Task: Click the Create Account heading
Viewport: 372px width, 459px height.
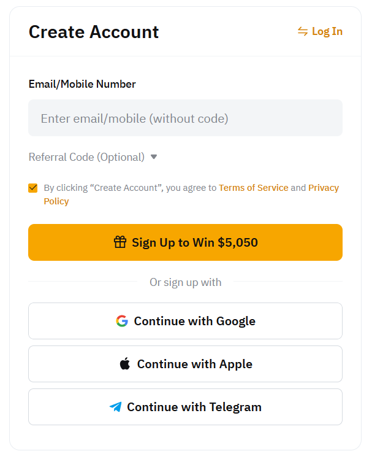Action: (x=94, y=32)
